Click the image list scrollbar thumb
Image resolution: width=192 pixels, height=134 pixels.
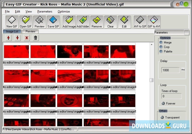[152, 80]
